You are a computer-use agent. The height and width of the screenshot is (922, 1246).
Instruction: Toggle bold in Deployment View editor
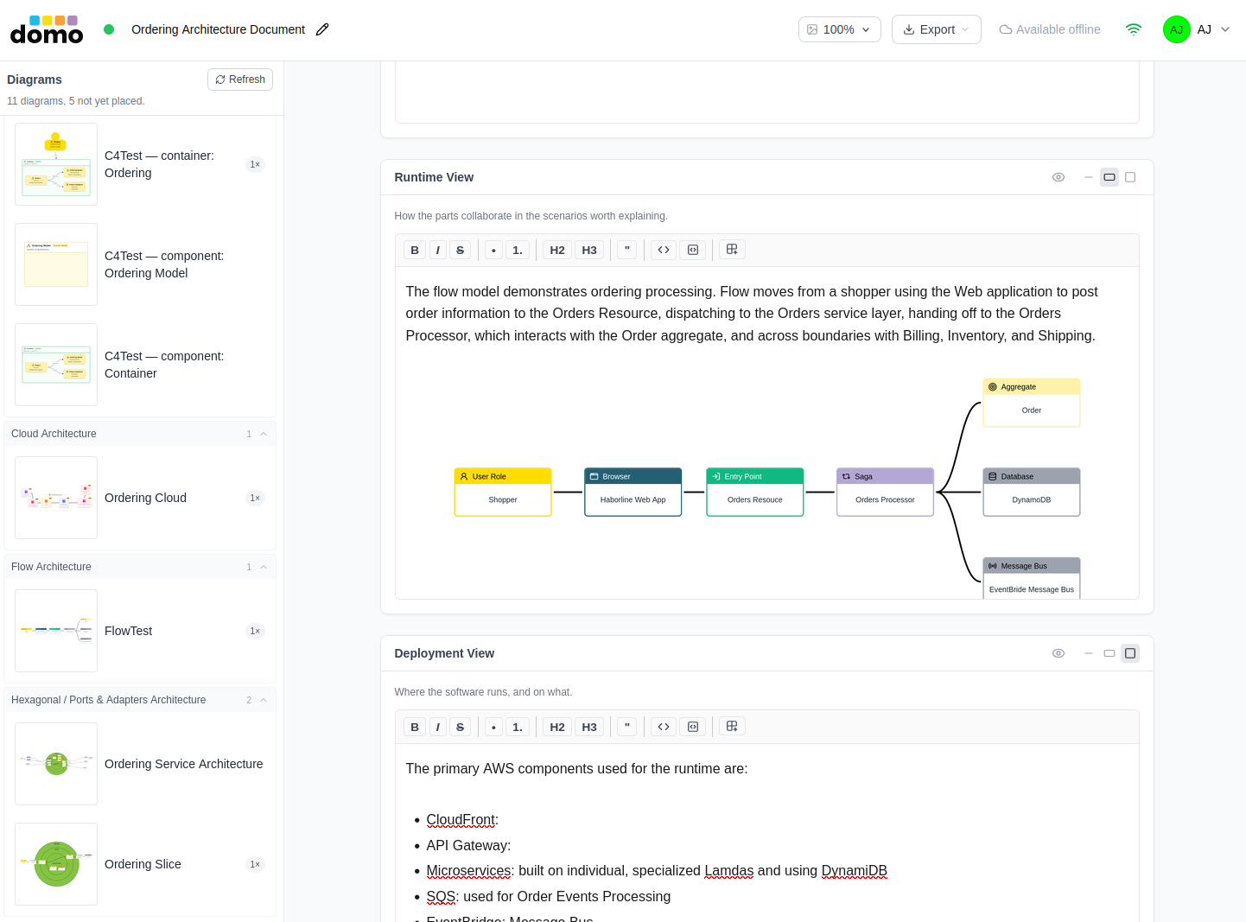tap(415, 727)
